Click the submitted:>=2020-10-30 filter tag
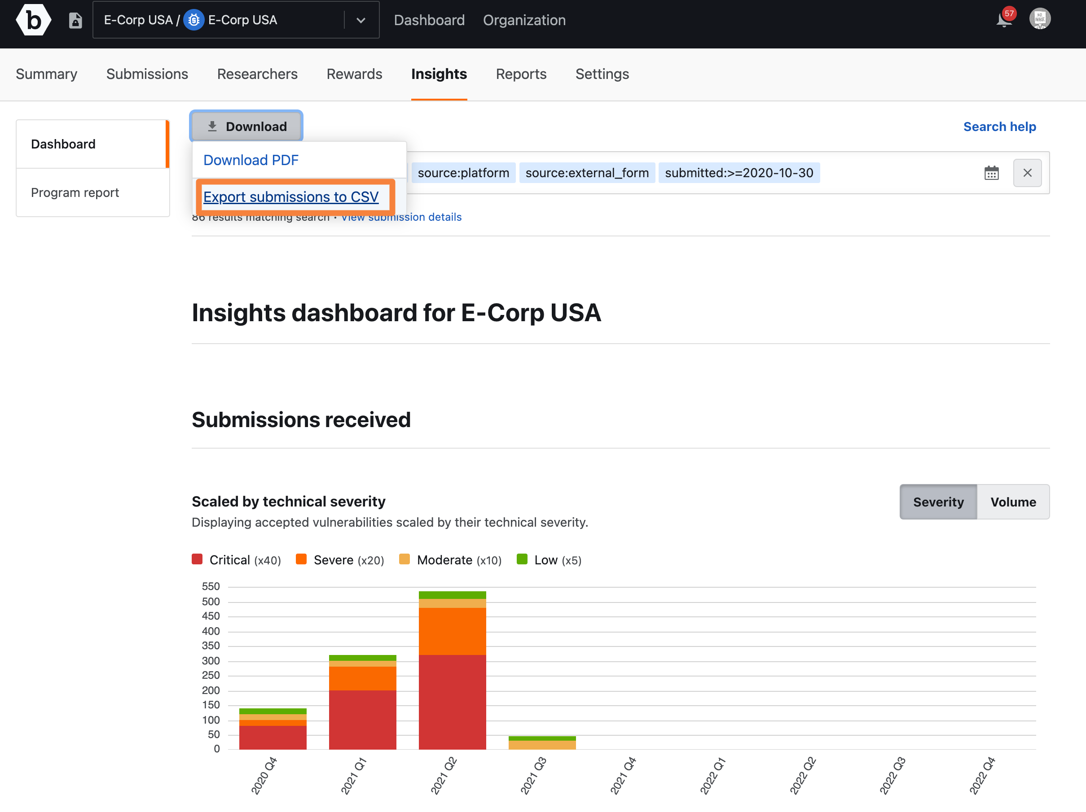The width and height of the screenshot is (1086, 812). point(739,173)
